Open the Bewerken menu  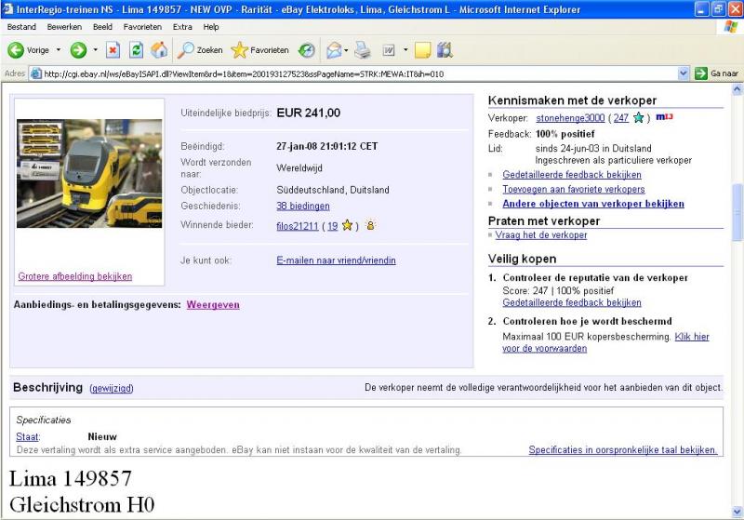[x=64, y=27]
